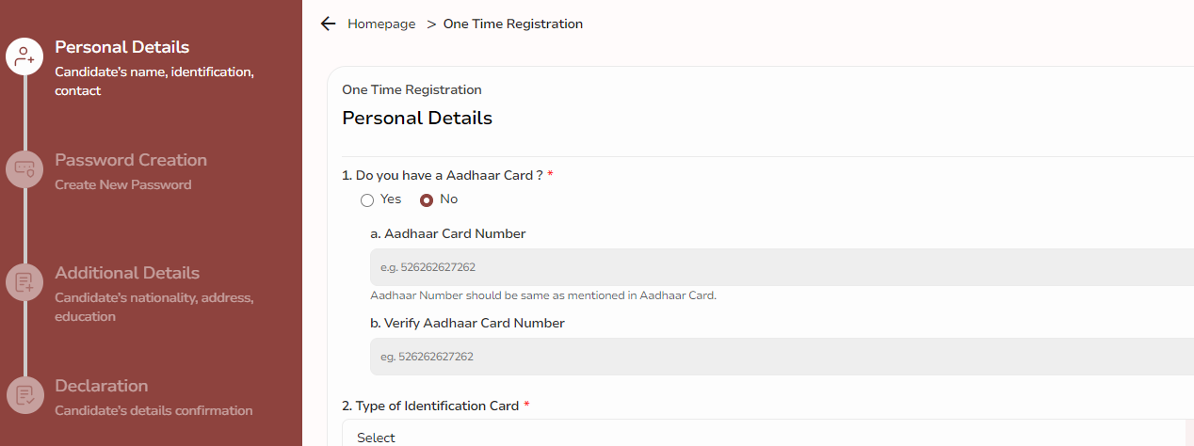This screenshot has width=1194, height=446.
Task: Choose No for Aadhaar Card
Action: point(427,200)
